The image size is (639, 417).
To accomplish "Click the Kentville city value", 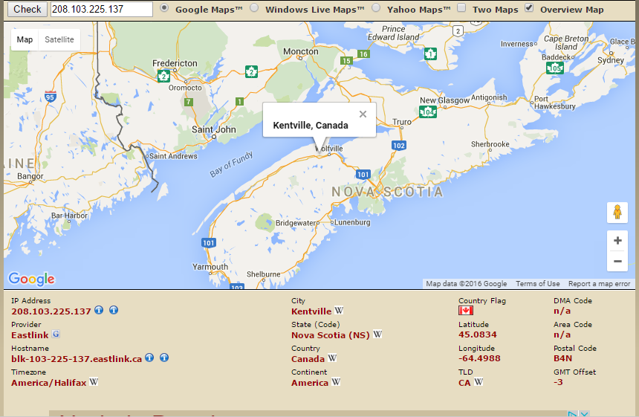I will pyautogui.click(x=311, y=311).
